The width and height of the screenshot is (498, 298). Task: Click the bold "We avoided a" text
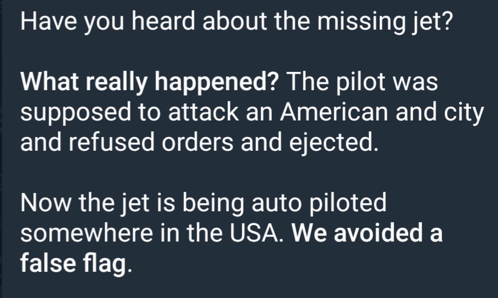(x=368, y=233)
